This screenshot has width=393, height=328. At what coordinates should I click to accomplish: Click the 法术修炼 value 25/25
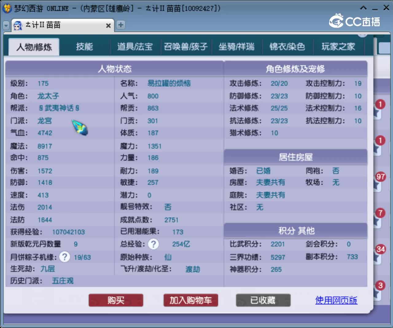(279, 108)
